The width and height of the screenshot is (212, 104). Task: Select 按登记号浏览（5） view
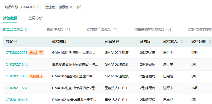click(x=16, y=29)
